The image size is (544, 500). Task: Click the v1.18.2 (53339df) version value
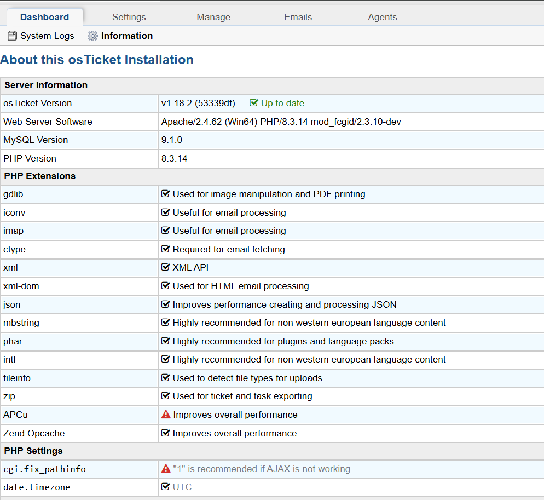[x=198, y=103]
